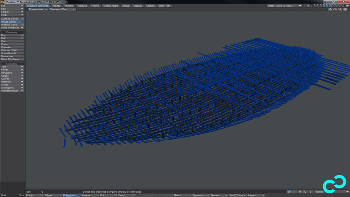
Task: Click the Cut button
Action: tap(108, 195)
